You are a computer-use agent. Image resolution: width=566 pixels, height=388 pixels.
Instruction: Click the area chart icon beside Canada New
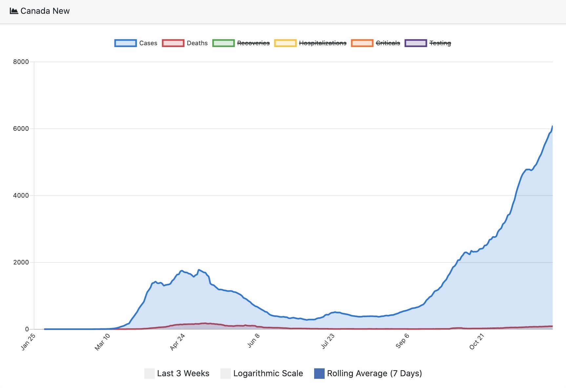14,11
